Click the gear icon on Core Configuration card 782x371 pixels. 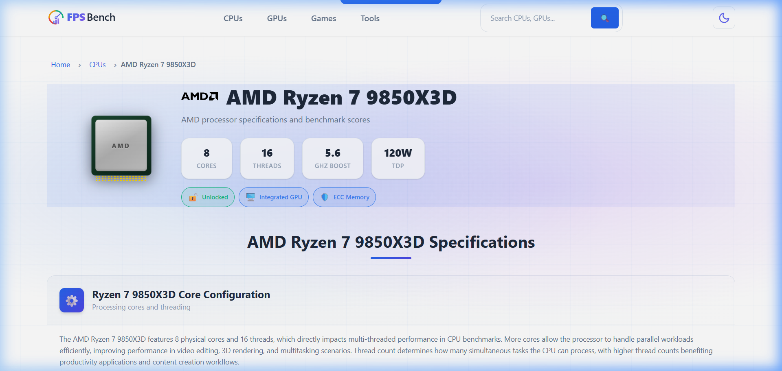[71, 300]
